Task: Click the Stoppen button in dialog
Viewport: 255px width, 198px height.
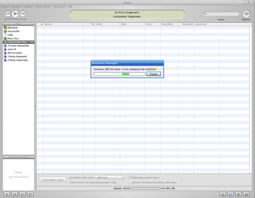Action: pyautogui.click(x=154, y=74)
